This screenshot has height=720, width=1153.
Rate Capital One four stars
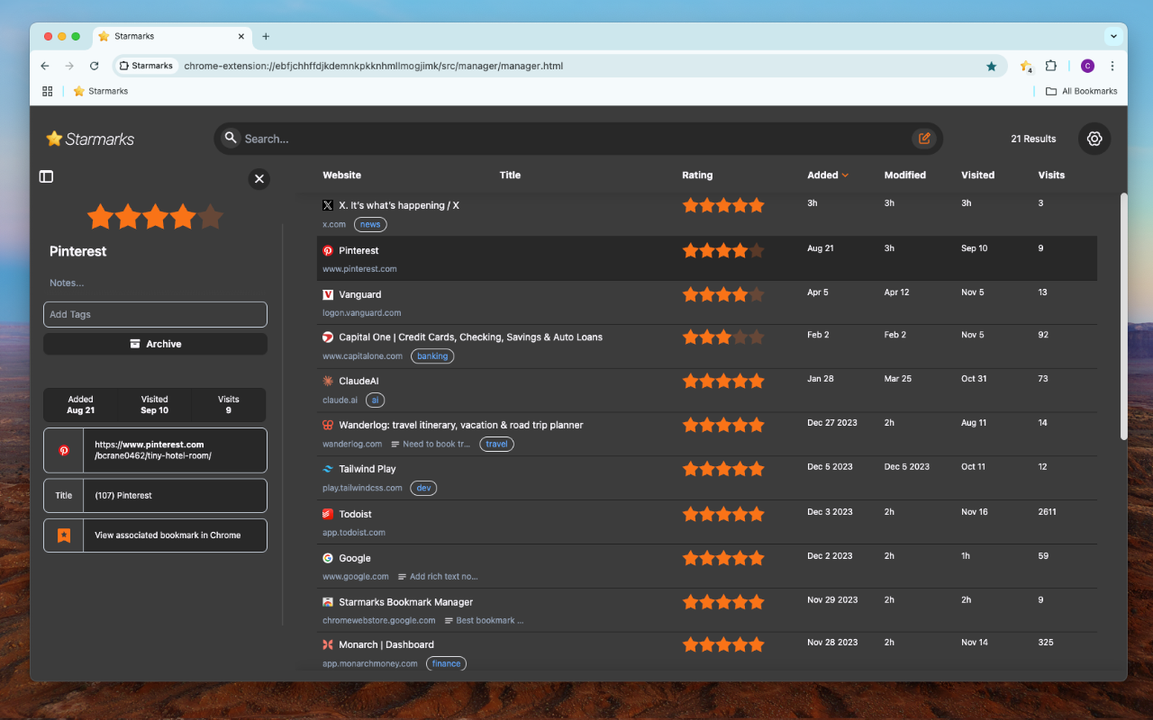click(740, 337)
